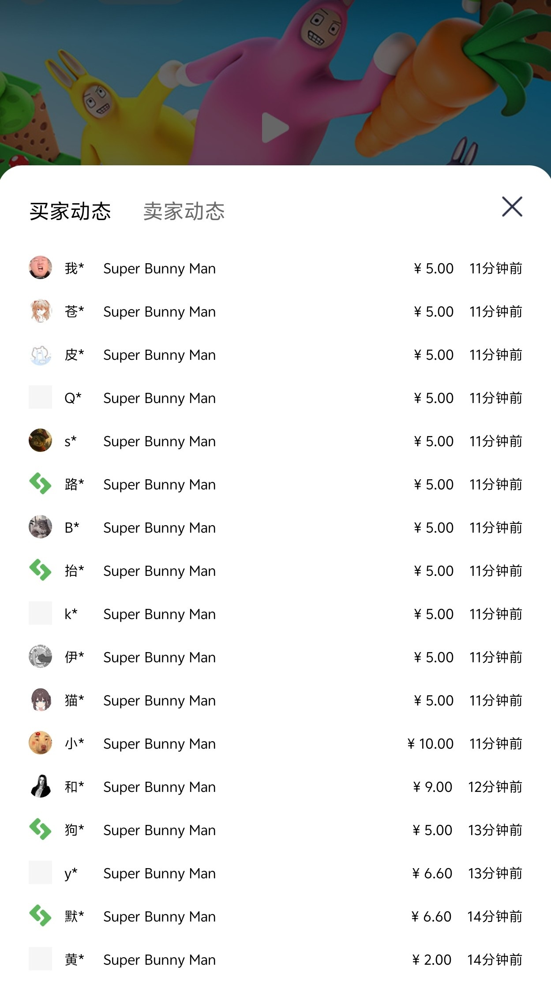Tap the username 狗*
This screenshot has height=981, width=551.
tap(74, 830)
